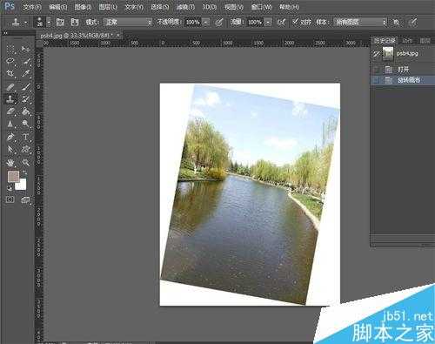Select the Paint Bucket tool
Screen dimensions: 435x344
point(26,111)
